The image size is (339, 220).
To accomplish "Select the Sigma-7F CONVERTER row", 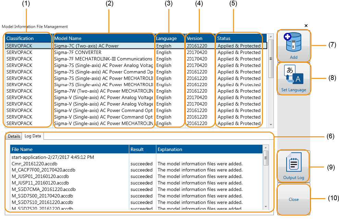I will point(78,53).
